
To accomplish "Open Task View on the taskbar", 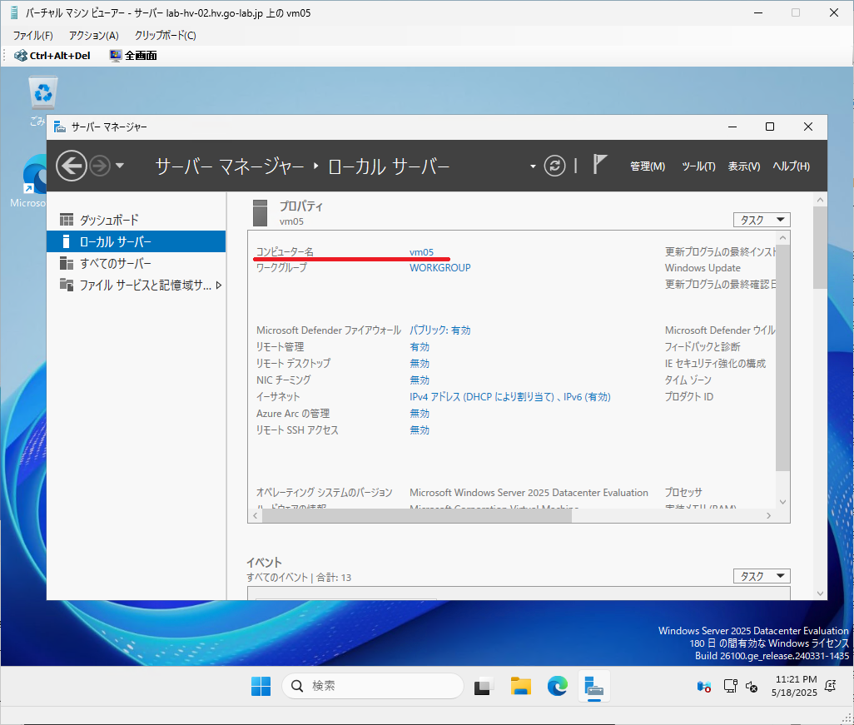I will (484, 687).
